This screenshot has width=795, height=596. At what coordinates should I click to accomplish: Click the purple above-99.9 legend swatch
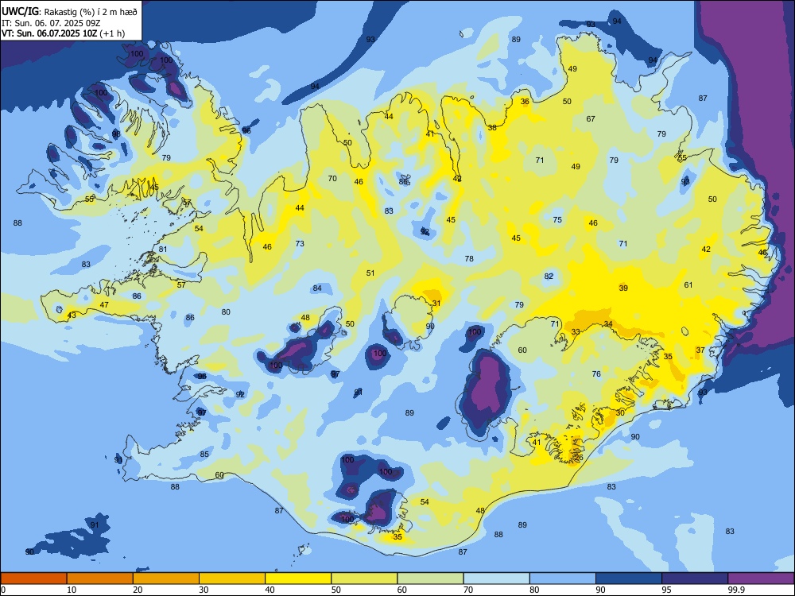coord(761,579)
